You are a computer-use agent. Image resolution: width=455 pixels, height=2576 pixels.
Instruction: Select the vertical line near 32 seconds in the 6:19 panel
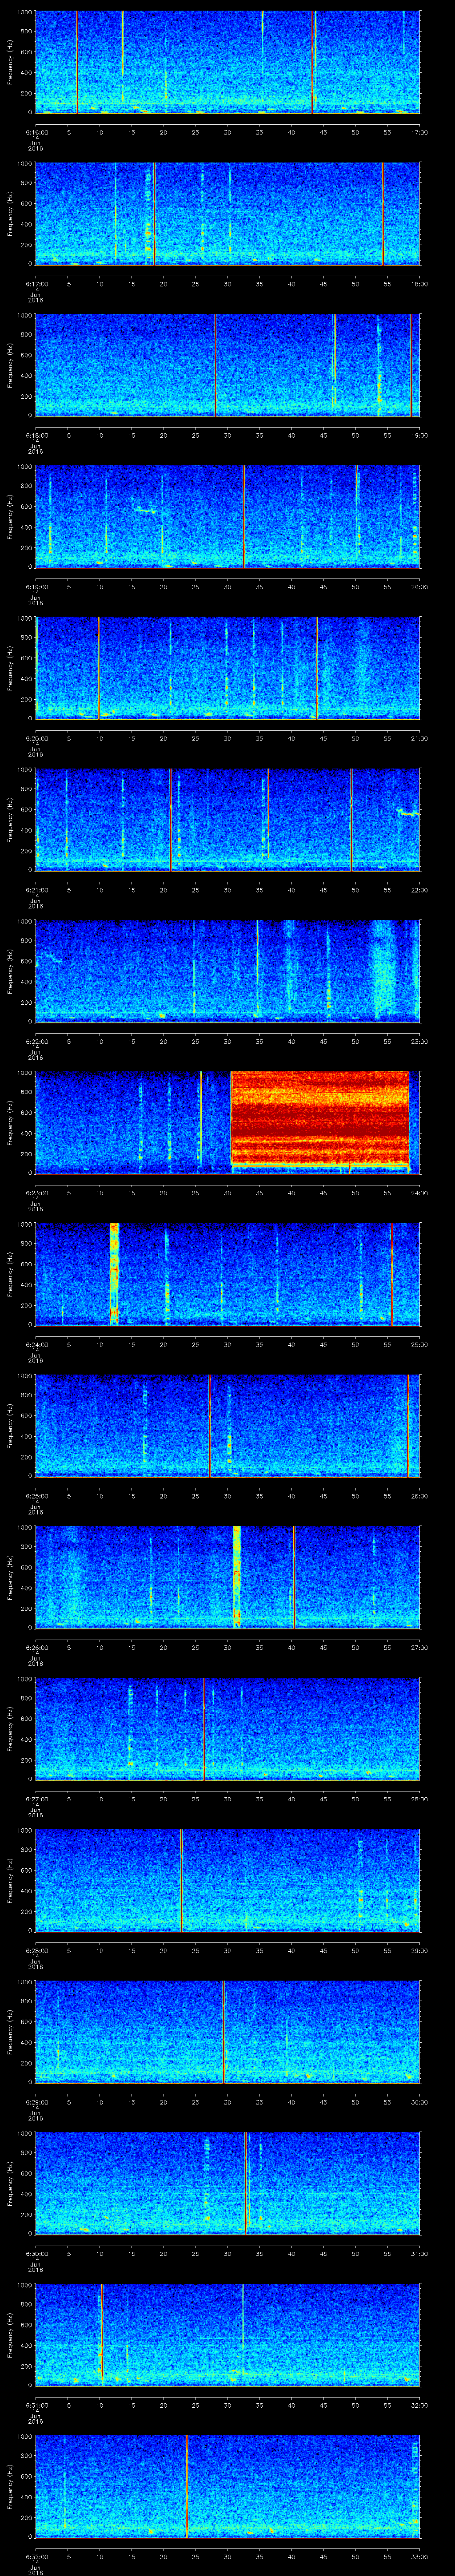(x=243, y=515)
